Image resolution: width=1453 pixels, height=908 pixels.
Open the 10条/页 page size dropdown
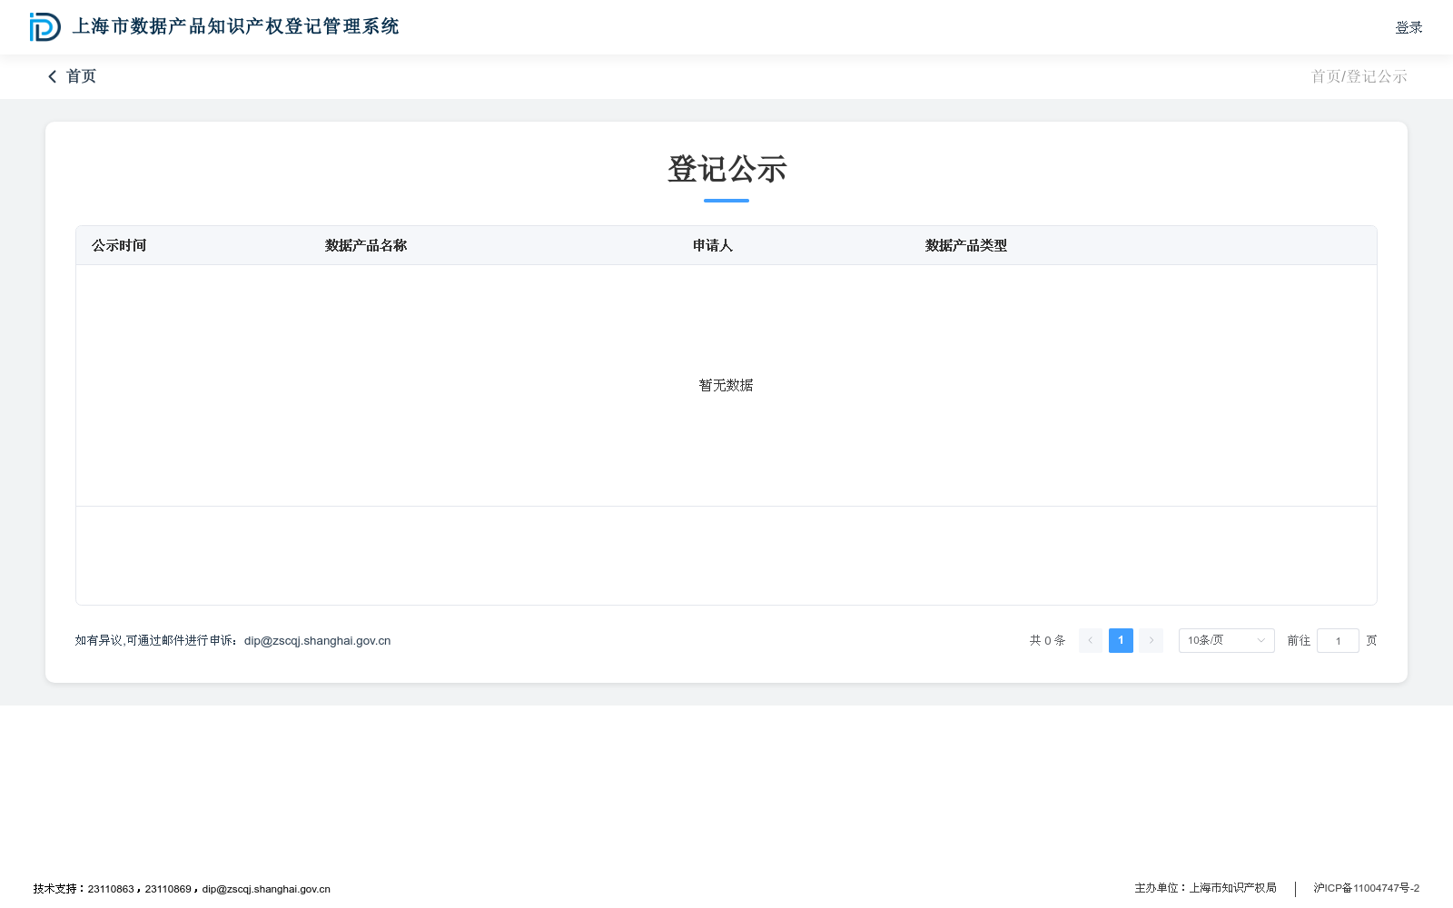click(x=1226, y=640)
